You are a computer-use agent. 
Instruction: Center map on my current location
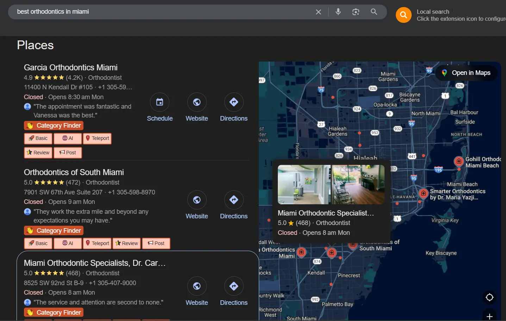[x=489, y=297]
